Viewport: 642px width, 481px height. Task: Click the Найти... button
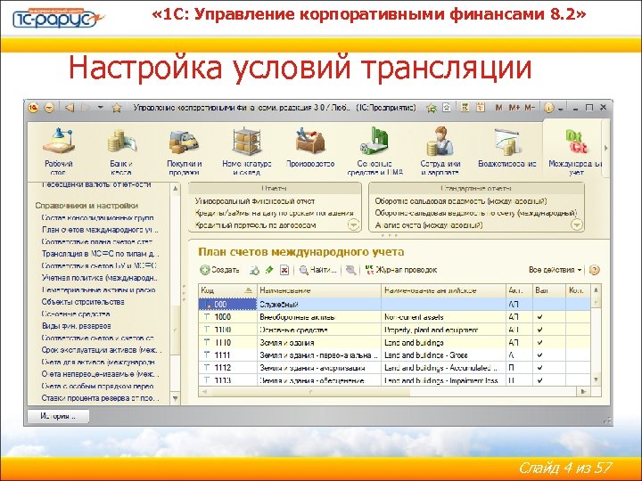[318, 270]
